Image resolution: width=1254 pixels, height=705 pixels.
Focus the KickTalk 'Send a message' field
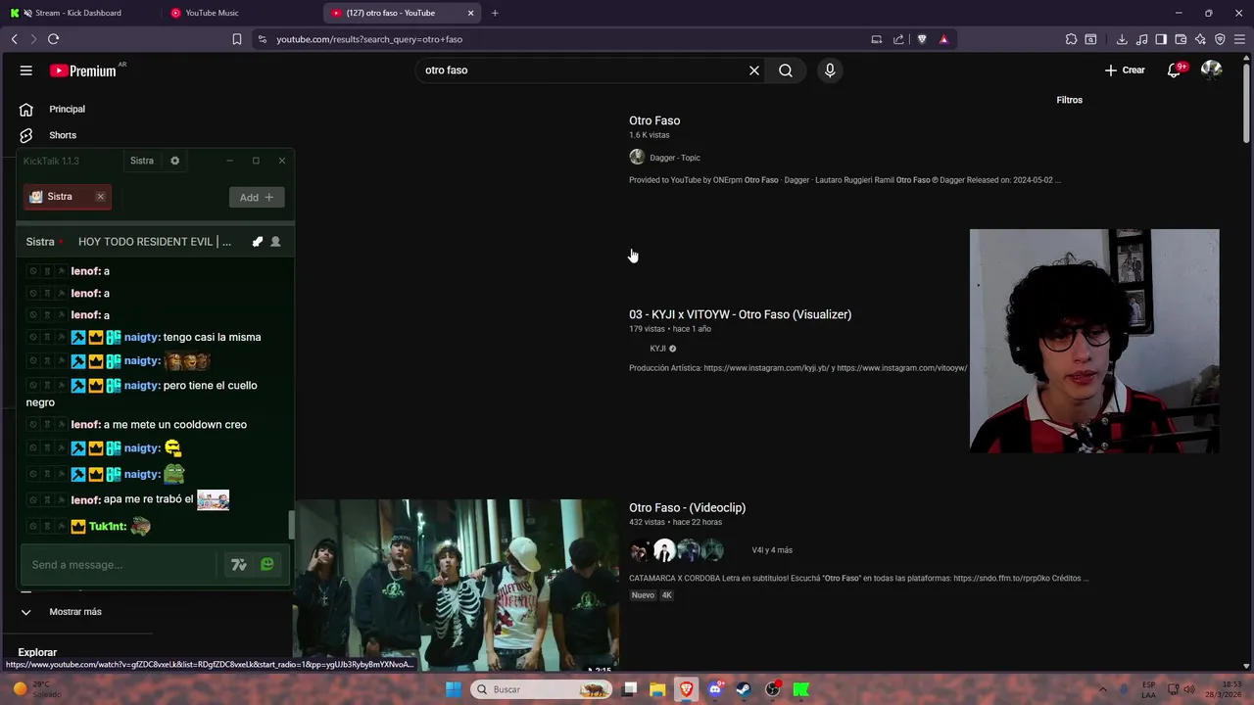tap(120, 565)
